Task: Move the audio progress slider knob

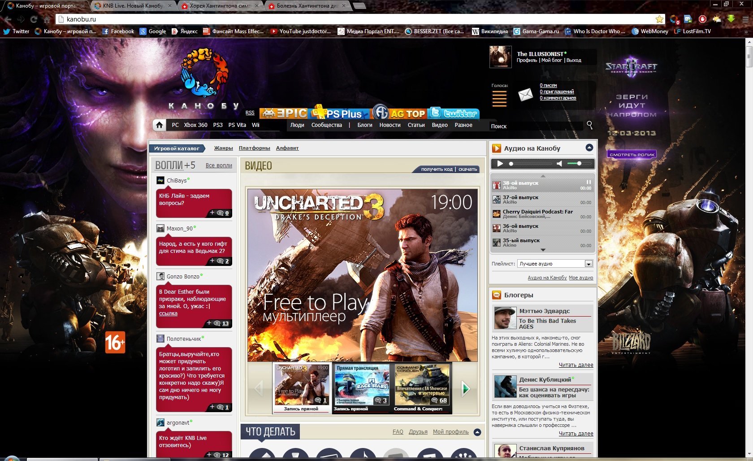Action: point(511,164)
